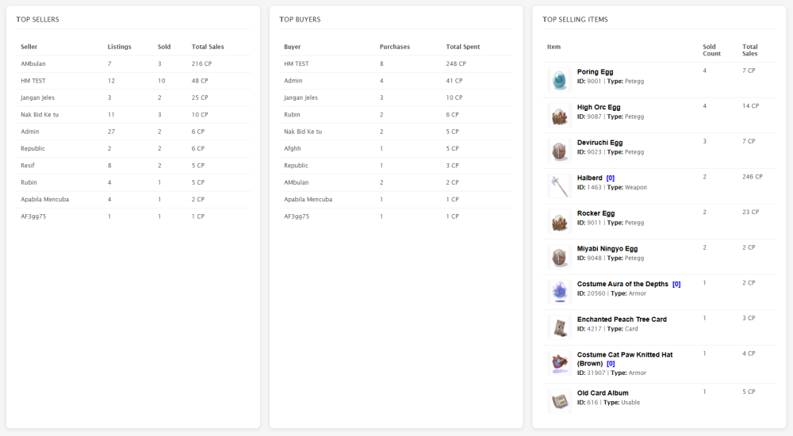Open the Poring Egg item name
Viewport: 793px width, 436px height.
[x=596, y=72]
